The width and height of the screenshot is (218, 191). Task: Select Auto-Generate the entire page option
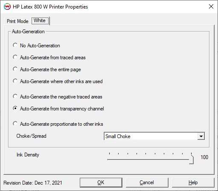pyautogui.click(x=15, y=69)
